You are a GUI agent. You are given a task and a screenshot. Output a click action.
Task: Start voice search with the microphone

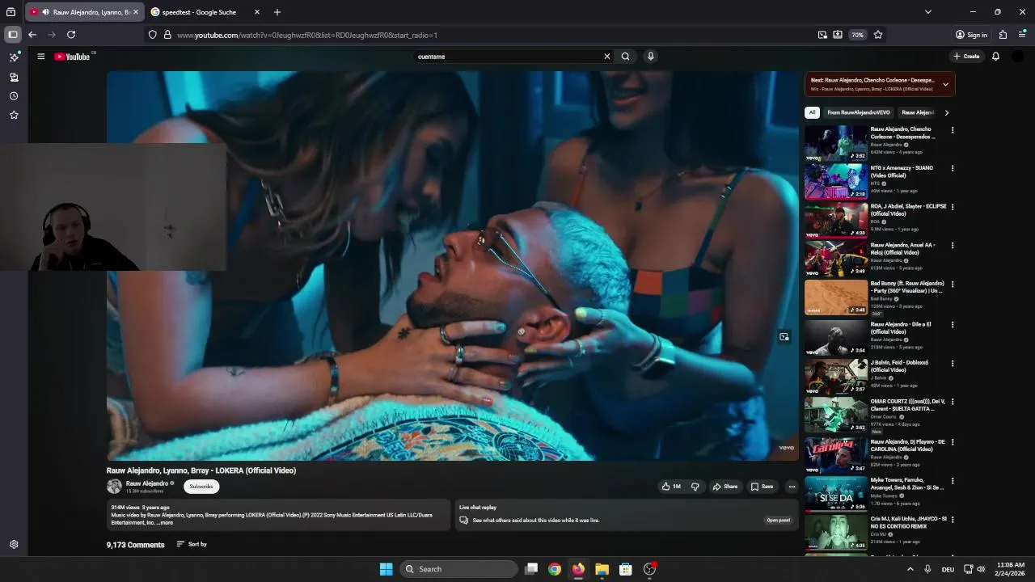[x=650, y=57]
